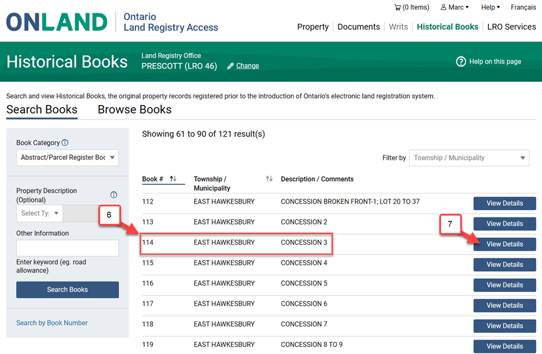Screen dimensions: 542x354
Task: Switch to the Browse Books tab
Action: (134, 110)
